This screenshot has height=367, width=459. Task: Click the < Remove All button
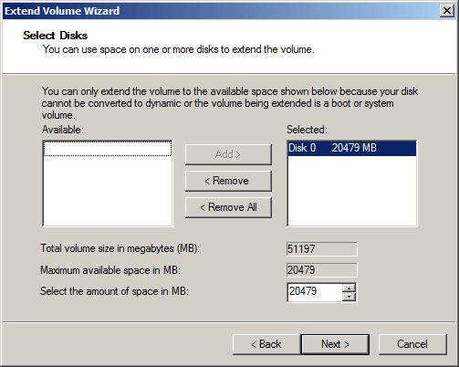tap(228, 207)
